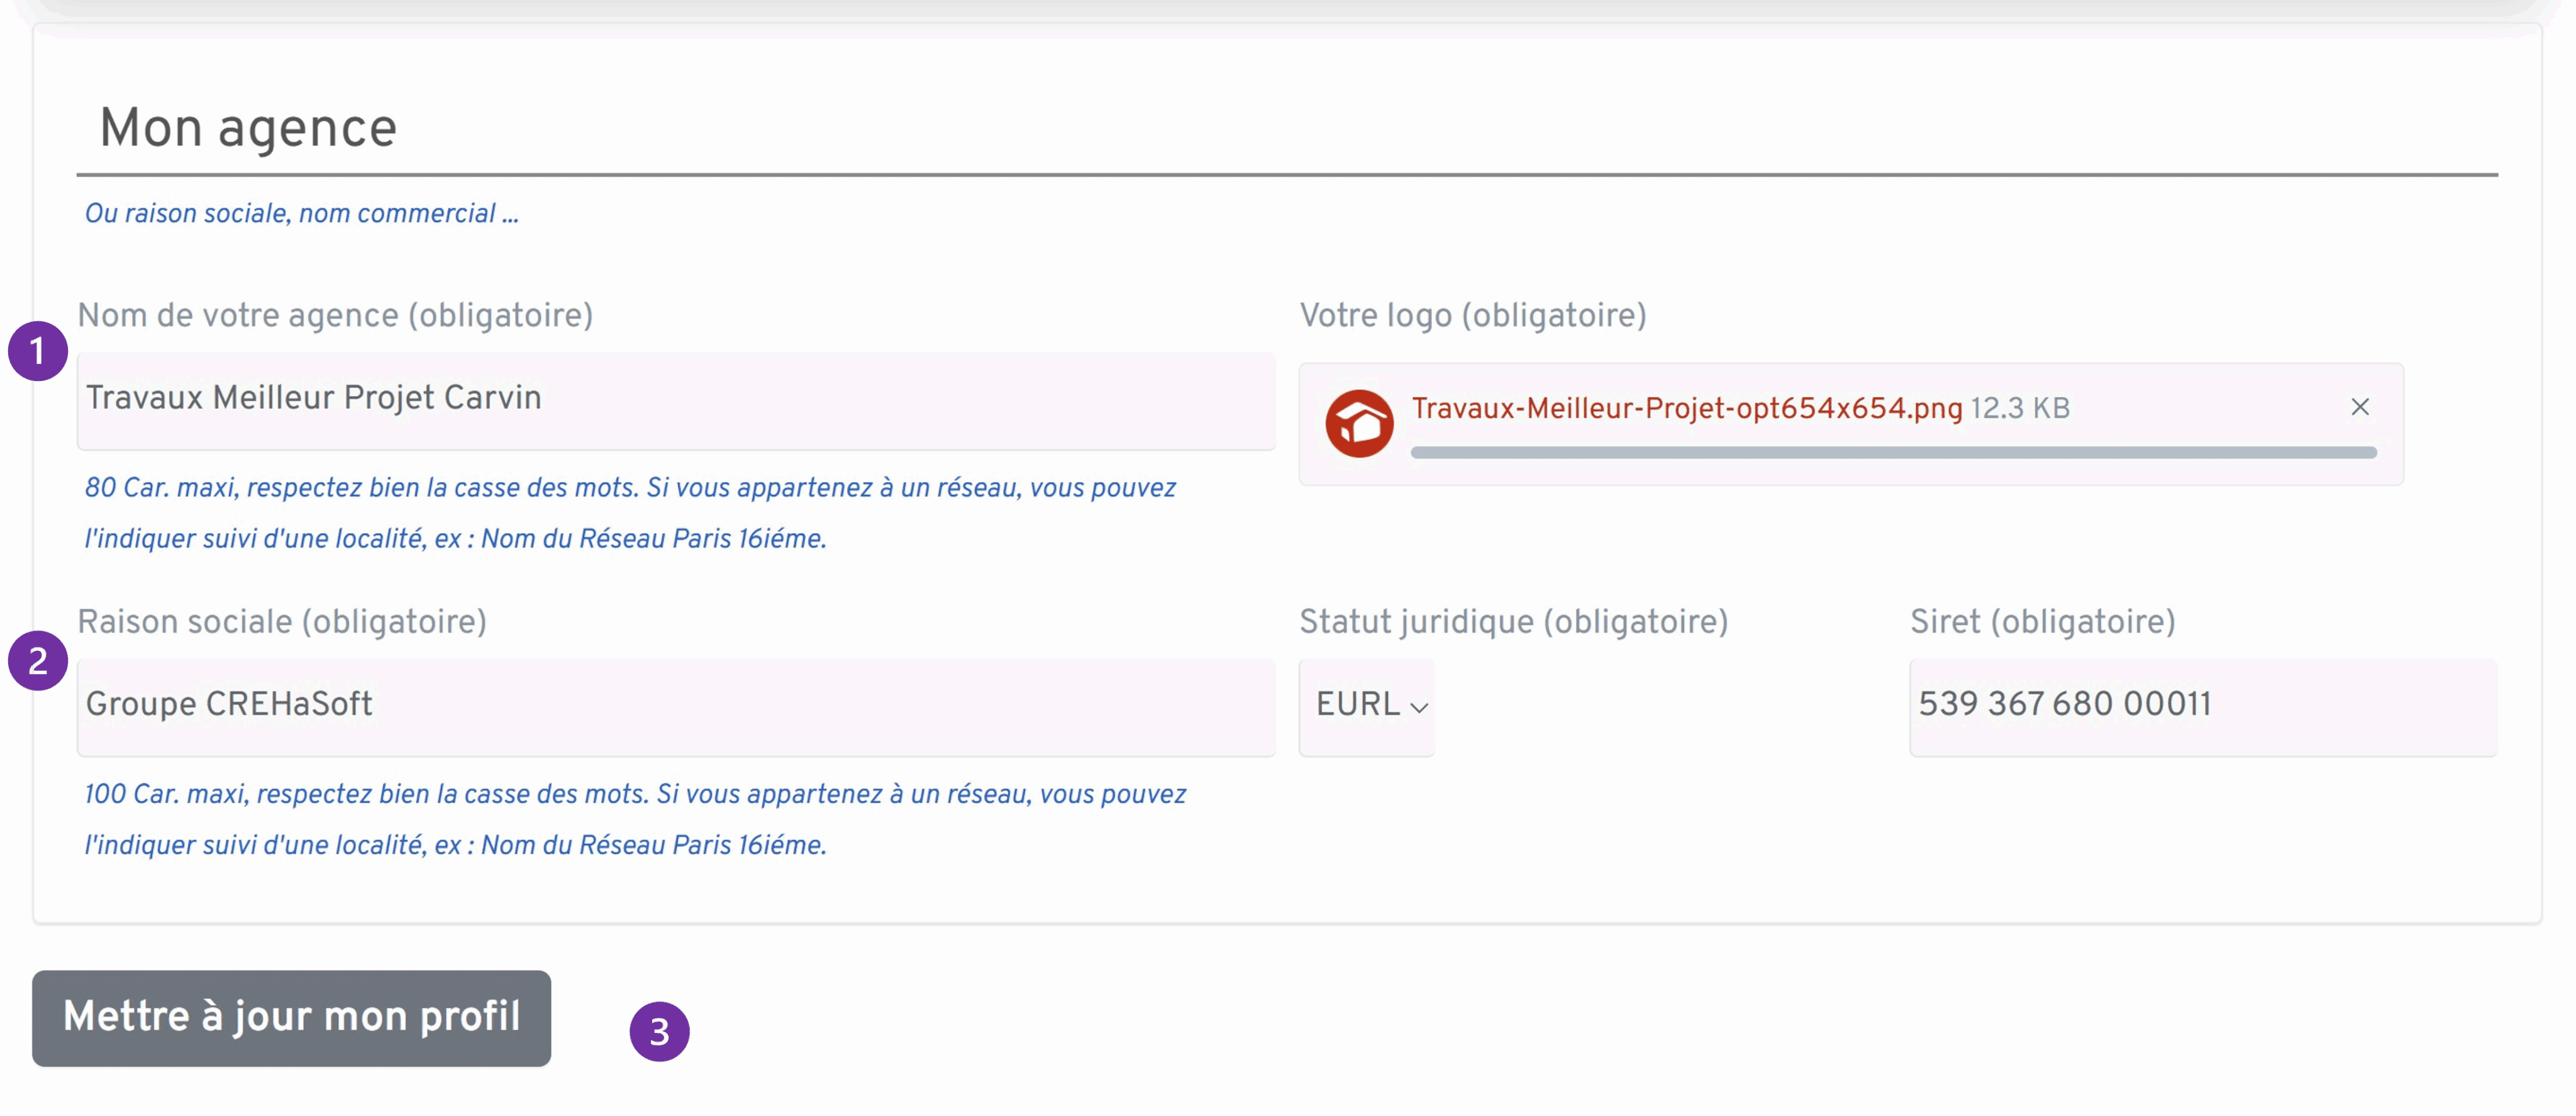Click the purple step 1 badge
Image resolution: width=2576 pixels, height=1116 pixels.
pyautogui.click(x=38, y=351)
